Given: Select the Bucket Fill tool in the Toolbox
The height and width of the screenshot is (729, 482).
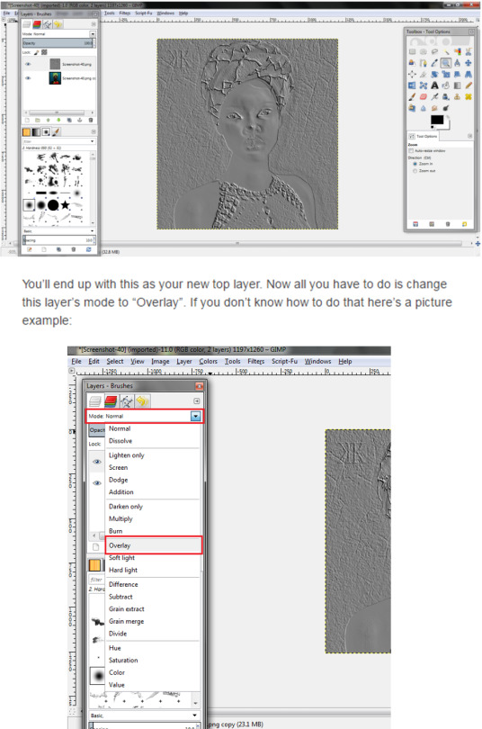Looking at the screenshot, I should click(x=446, y=85).
